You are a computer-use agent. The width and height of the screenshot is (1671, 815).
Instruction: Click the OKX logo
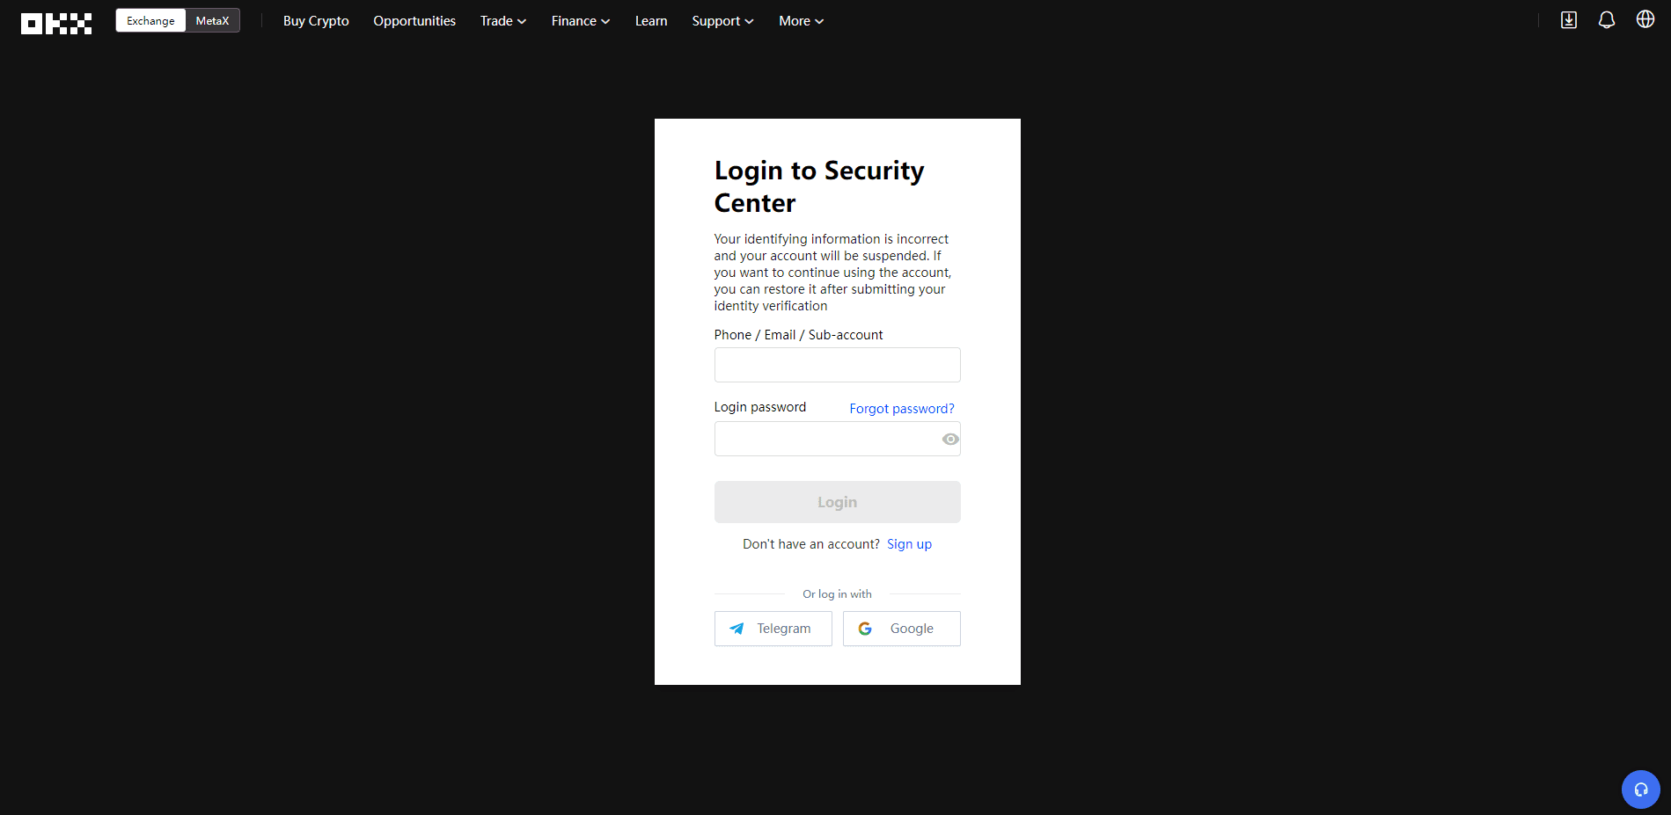coord(56,23)
